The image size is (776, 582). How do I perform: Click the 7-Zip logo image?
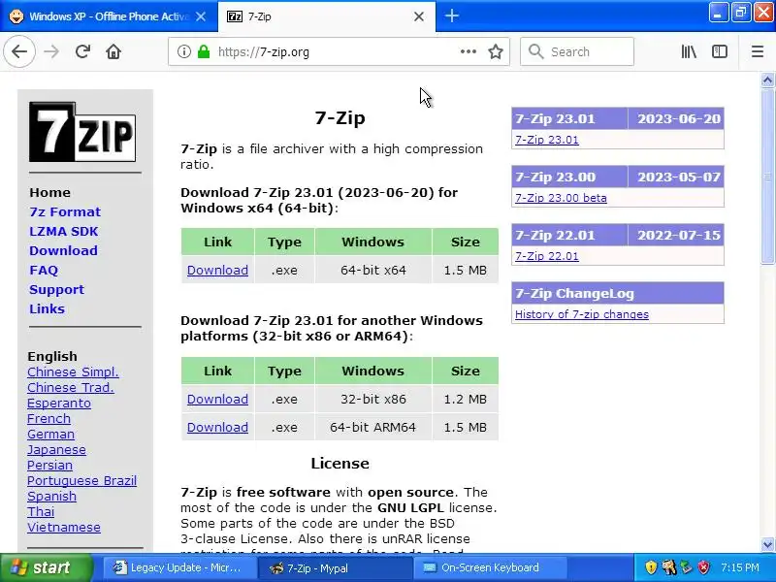click(82, 132)
